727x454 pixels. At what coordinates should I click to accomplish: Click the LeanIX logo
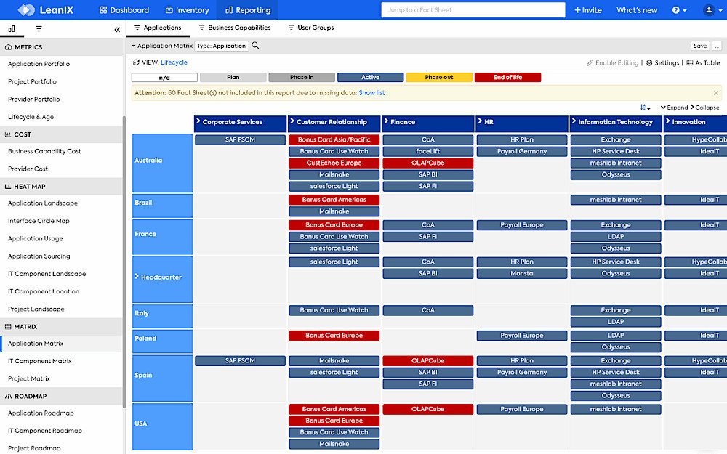point(45,9)
